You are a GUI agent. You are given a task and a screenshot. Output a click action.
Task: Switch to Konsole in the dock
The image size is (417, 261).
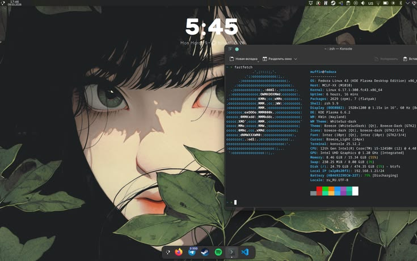coord(231,252)
